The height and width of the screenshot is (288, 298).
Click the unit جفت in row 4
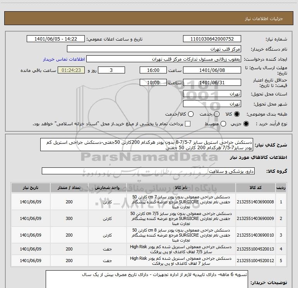click(x=107, y=249)
